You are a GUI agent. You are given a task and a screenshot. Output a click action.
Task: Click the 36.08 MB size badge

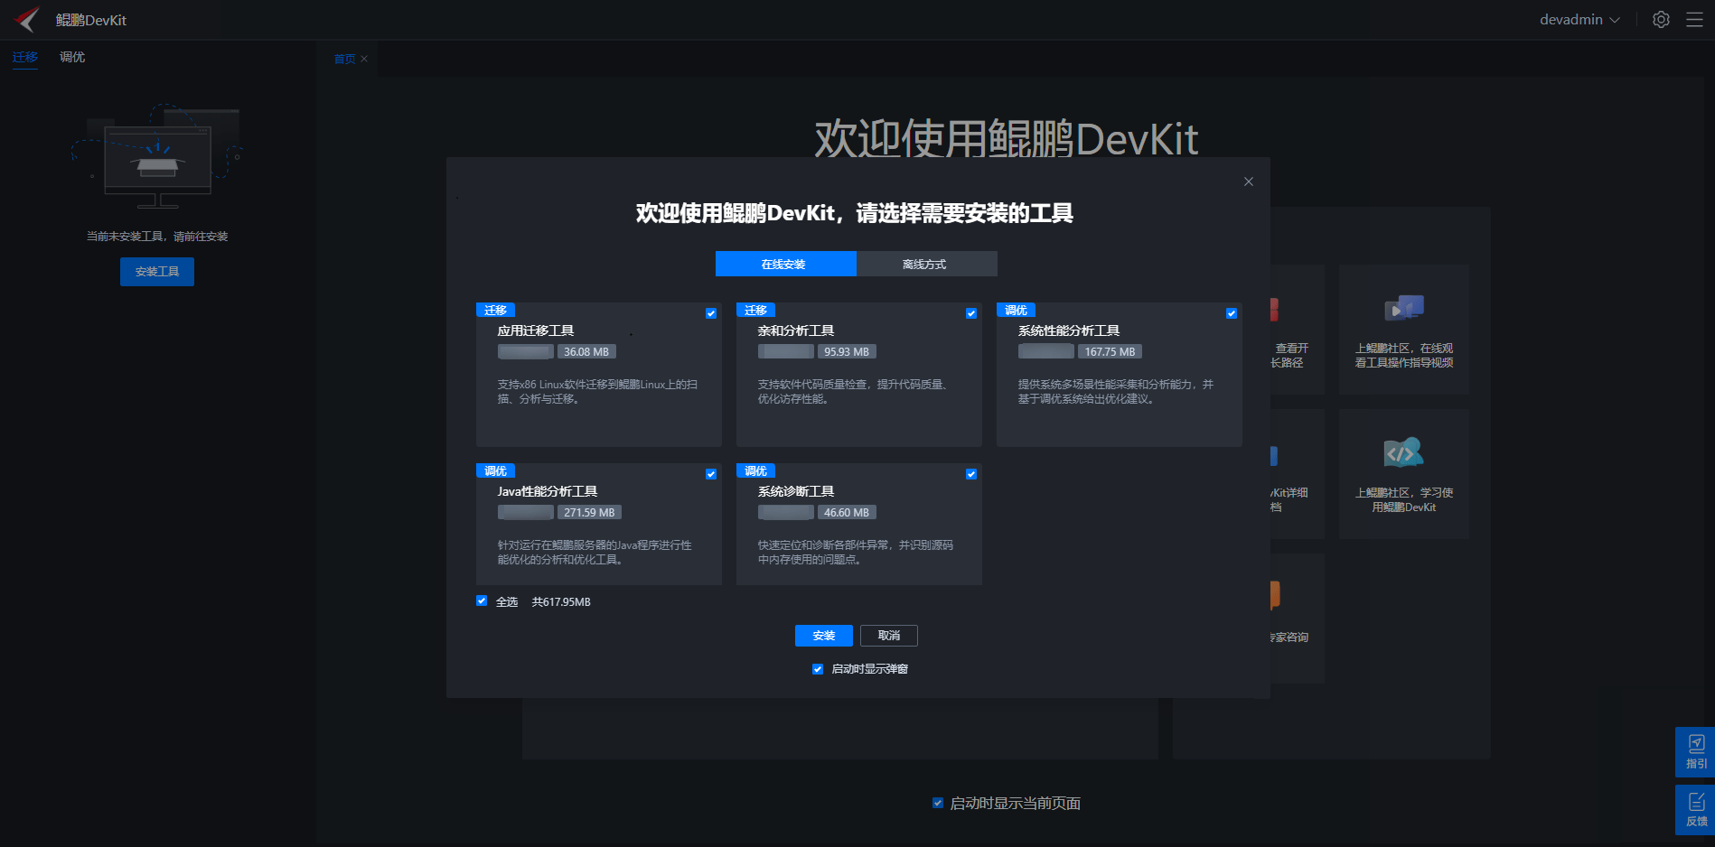coord(586,351)
